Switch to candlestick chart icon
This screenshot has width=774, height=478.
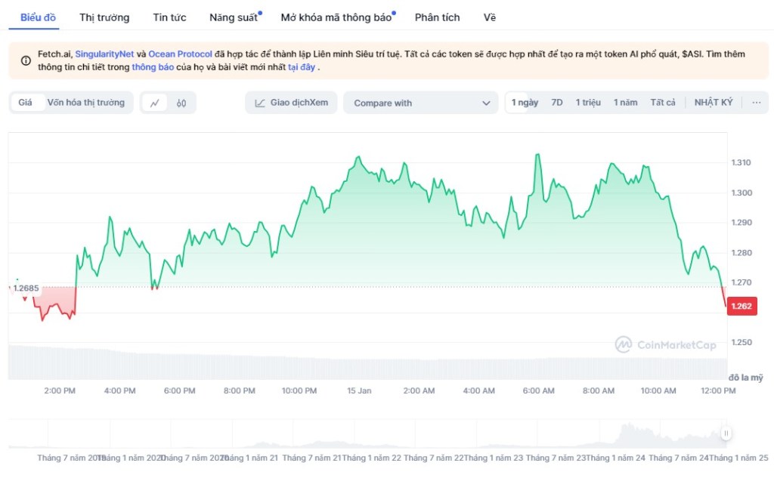click(x=181, y=103)
